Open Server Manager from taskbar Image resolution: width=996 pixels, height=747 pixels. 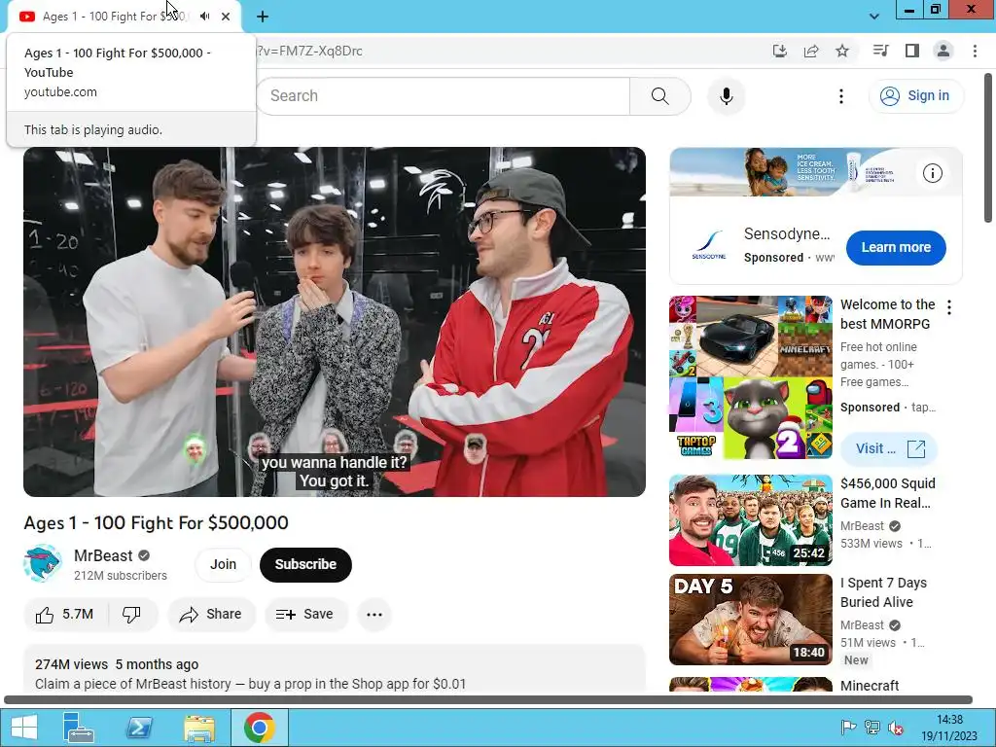tap(79, 728)
